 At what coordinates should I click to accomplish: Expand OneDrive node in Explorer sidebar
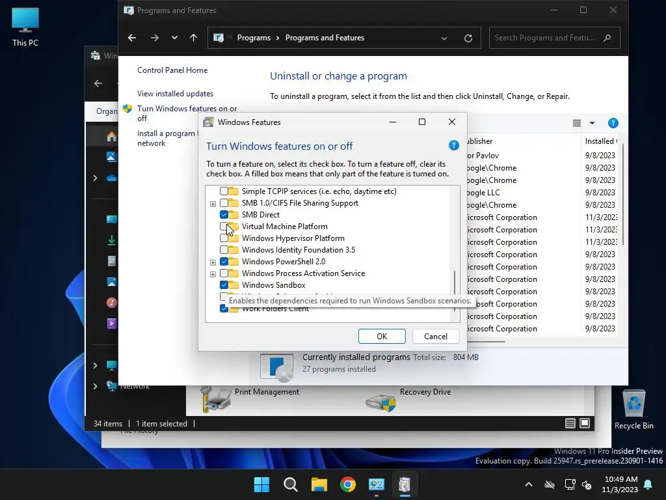95,178
